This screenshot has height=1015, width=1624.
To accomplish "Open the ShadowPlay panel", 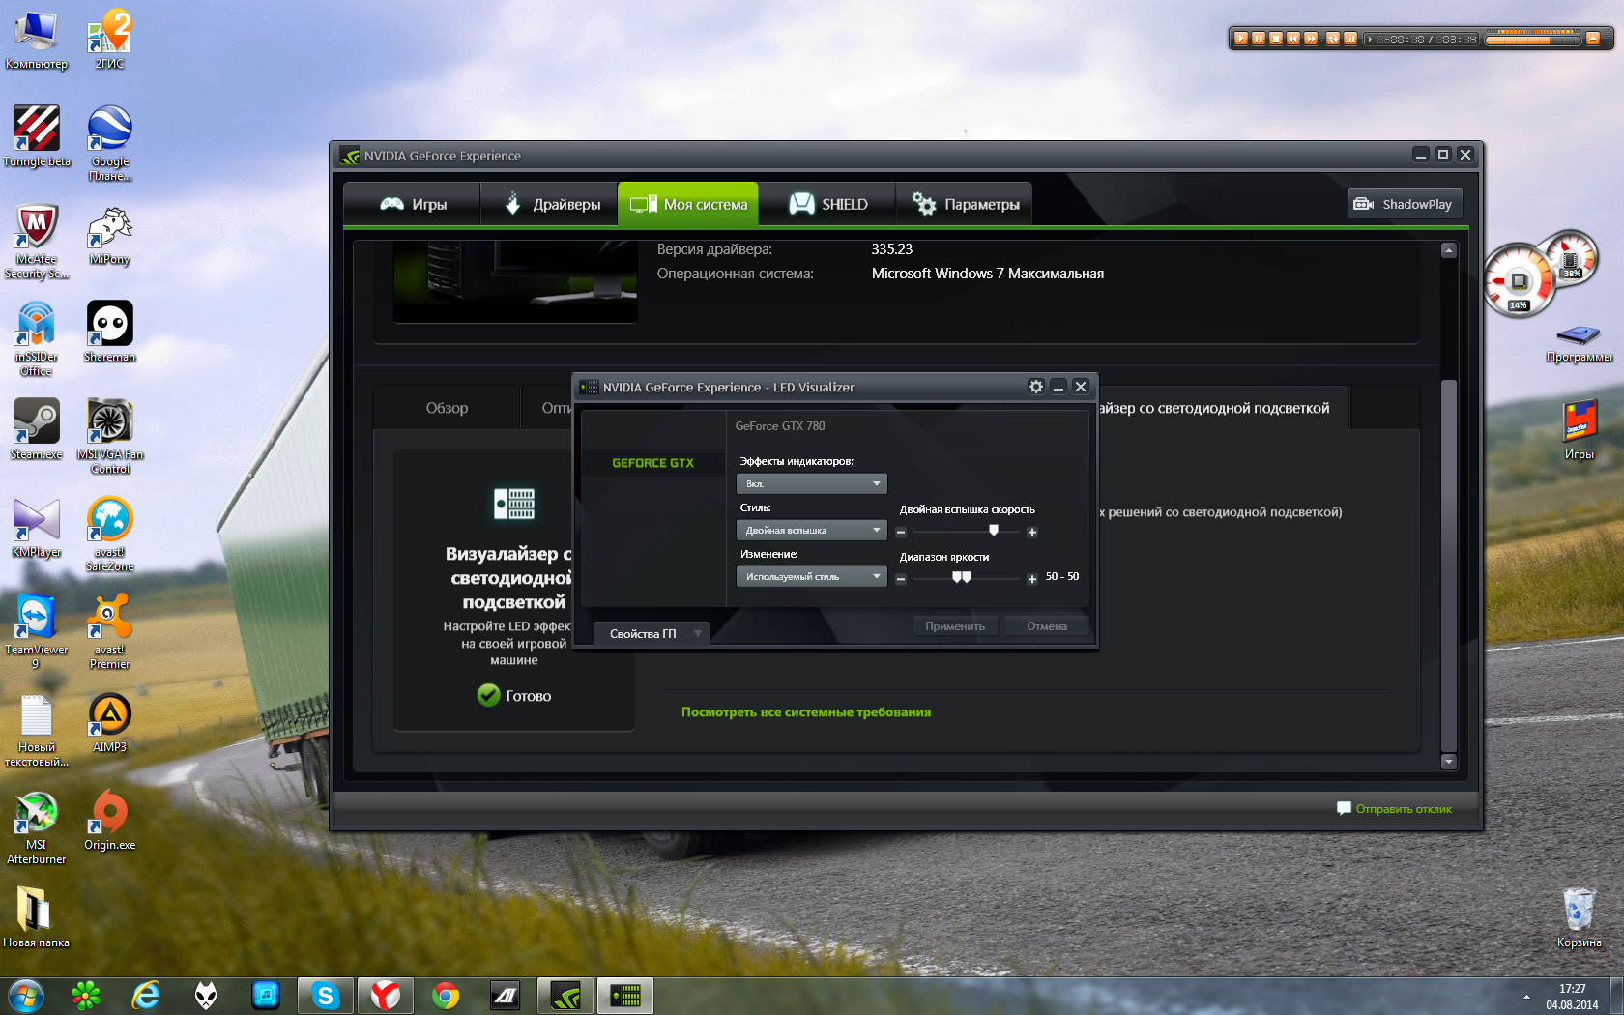I will tap(1406, 204).
